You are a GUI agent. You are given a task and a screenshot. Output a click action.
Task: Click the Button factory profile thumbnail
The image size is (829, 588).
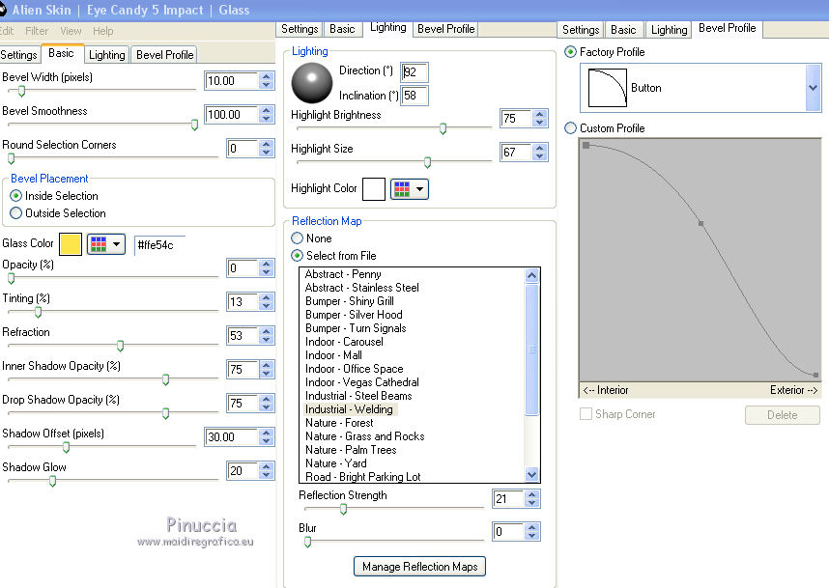[608, 88]
